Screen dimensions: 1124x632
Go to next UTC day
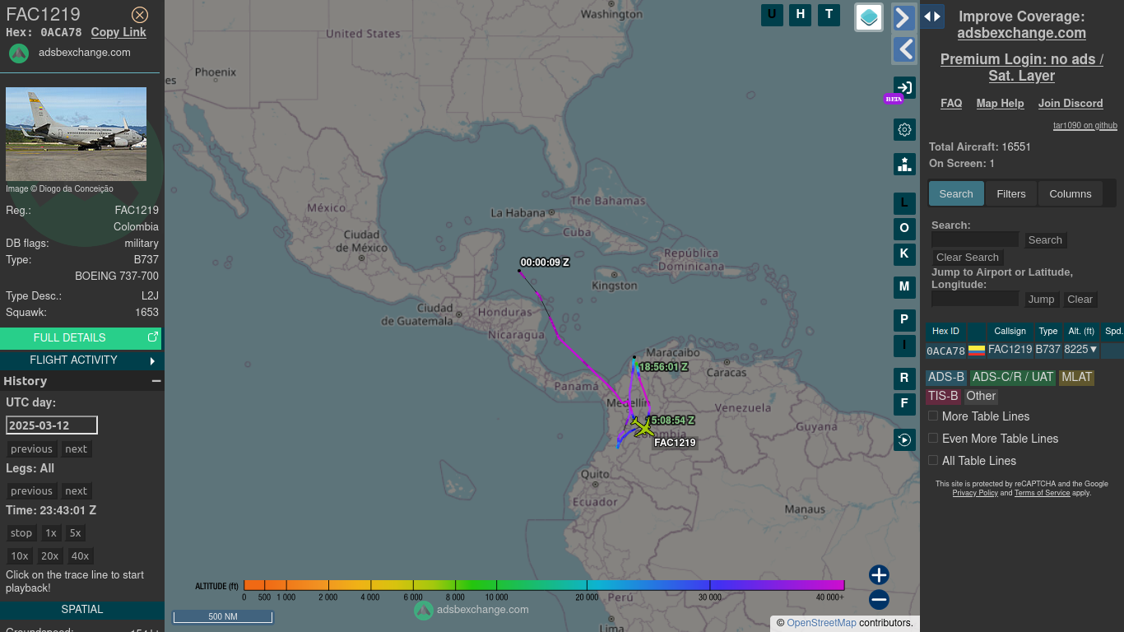coord(77,449)
